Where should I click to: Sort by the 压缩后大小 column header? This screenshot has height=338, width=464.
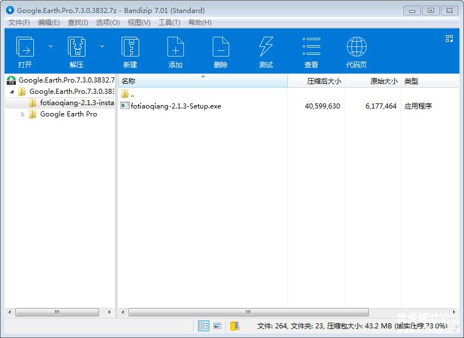(x=316, y=81)
